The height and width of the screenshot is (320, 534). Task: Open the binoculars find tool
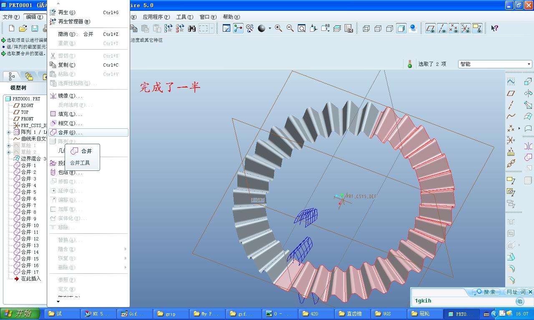coord(192,28)
